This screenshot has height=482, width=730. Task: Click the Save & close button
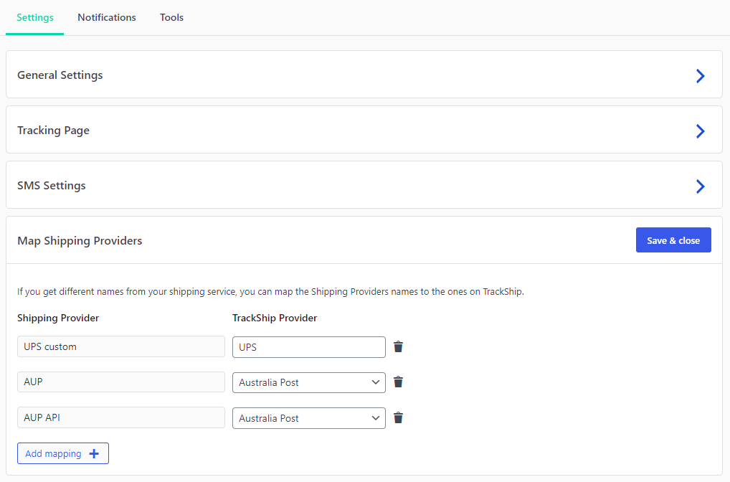click(673, 240)
